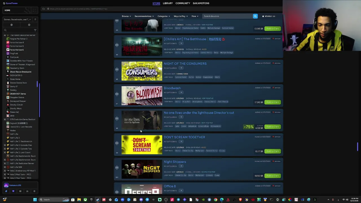Switch to the LIBRARY tab
The image size is (361, 203).
coord(168,3)
